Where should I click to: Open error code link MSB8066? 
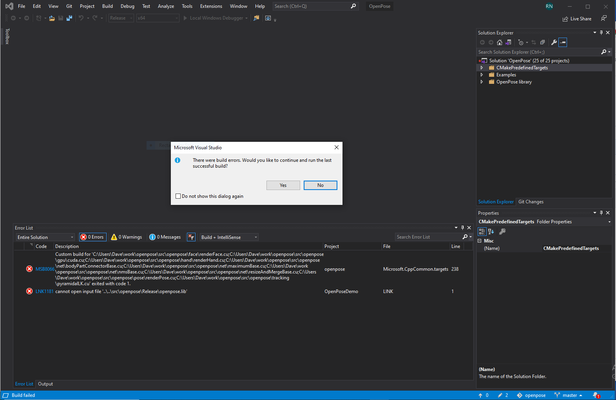(45, 269)
